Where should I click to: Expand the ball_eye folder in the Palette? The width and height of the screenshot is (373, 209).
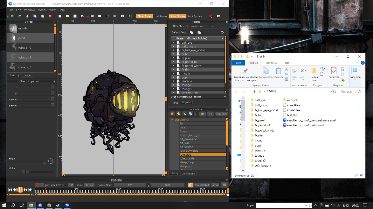pos(174,43)
